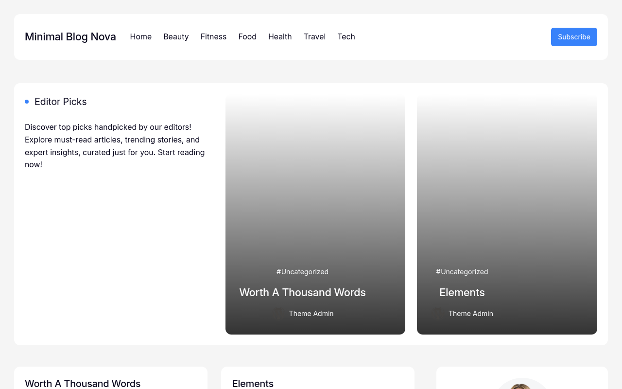Open Theme Admin link on Worth A Thousand Words card
Screen dimensions: 622x389
point(311,314)
